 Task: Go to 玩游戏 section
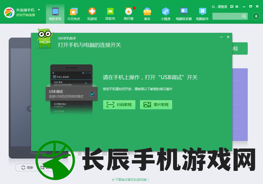pos(92,14)
